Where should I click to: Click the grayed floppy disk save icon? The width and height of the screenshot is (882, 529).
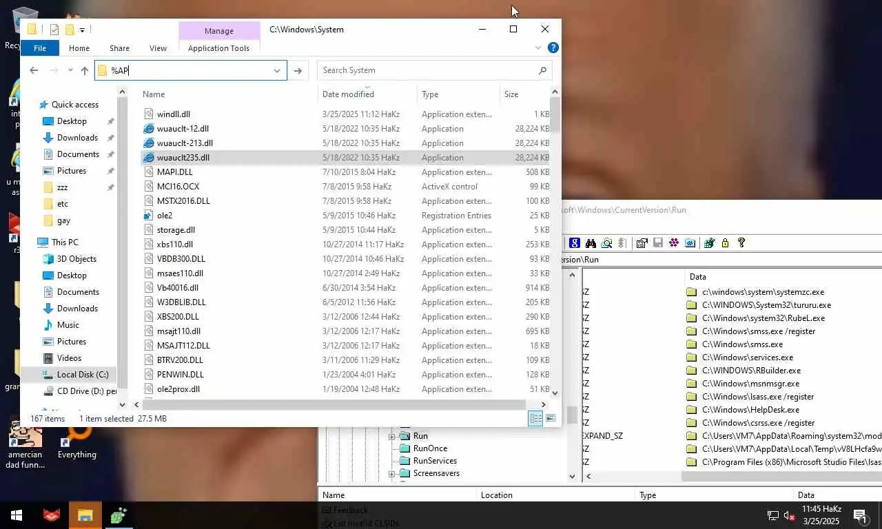coord(657,243)
